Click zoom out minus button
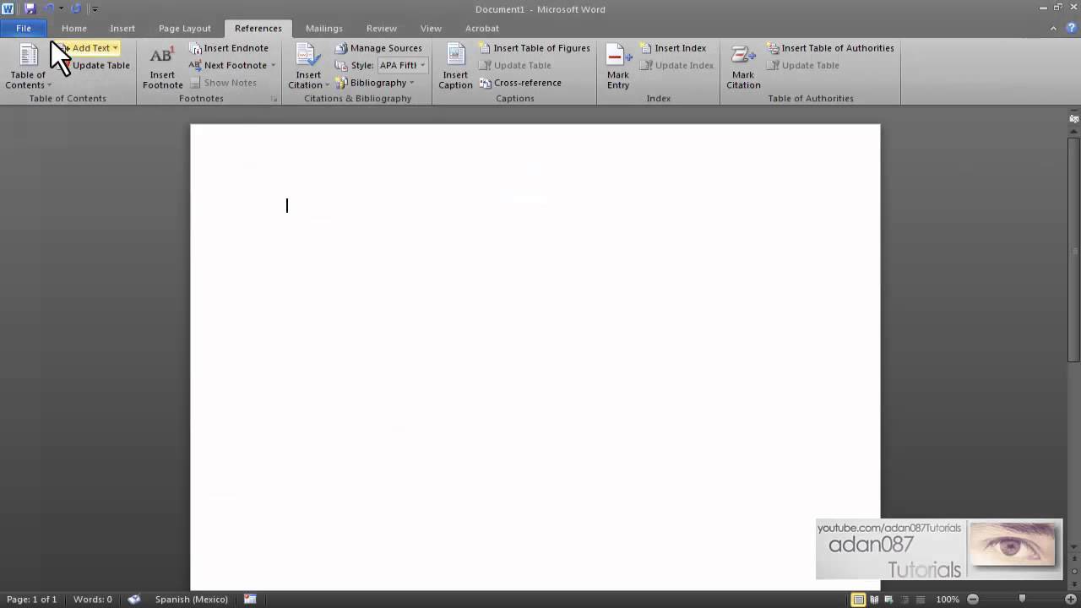The image size is (1081, 608). point(973,600)
